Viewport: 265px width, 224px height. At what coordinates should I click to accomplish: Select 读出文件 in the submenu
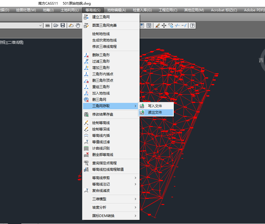tap(155, 112)
